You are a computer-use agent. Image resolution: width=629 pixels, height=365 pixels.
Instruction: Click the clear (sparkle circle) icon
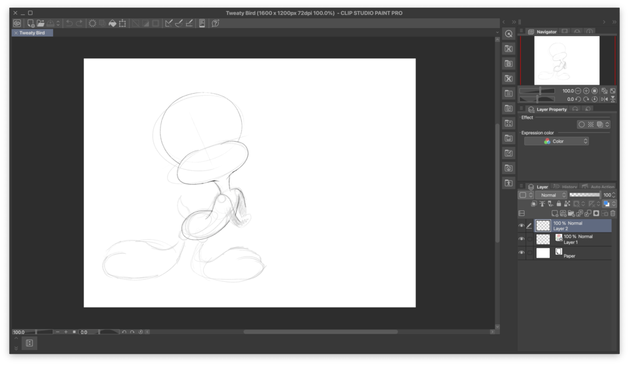pyautogui.click(x=92, y=24)
